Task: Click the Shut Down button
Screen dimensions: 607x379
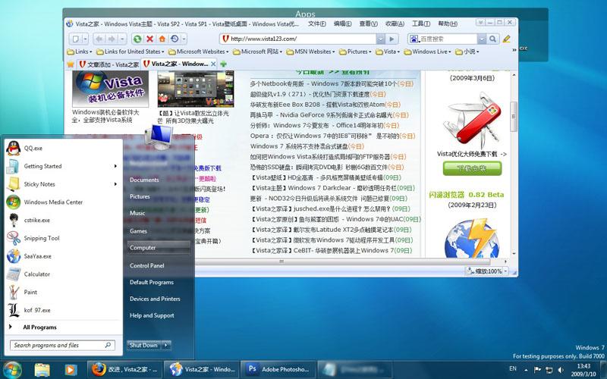Action: (143, 345)
